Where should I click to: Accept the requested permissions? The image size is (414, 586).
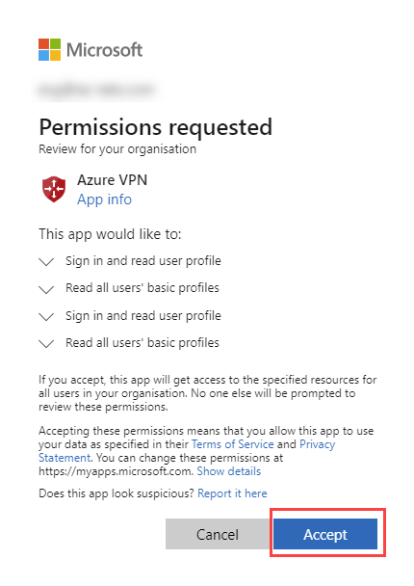tap(325, 534)
